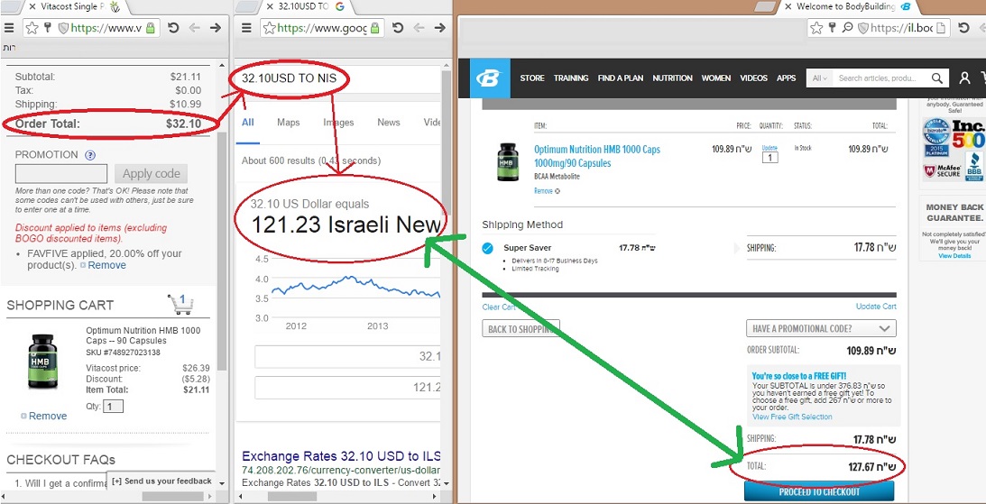
Task: Click the promotion help question mark icon
Action: 90,155
